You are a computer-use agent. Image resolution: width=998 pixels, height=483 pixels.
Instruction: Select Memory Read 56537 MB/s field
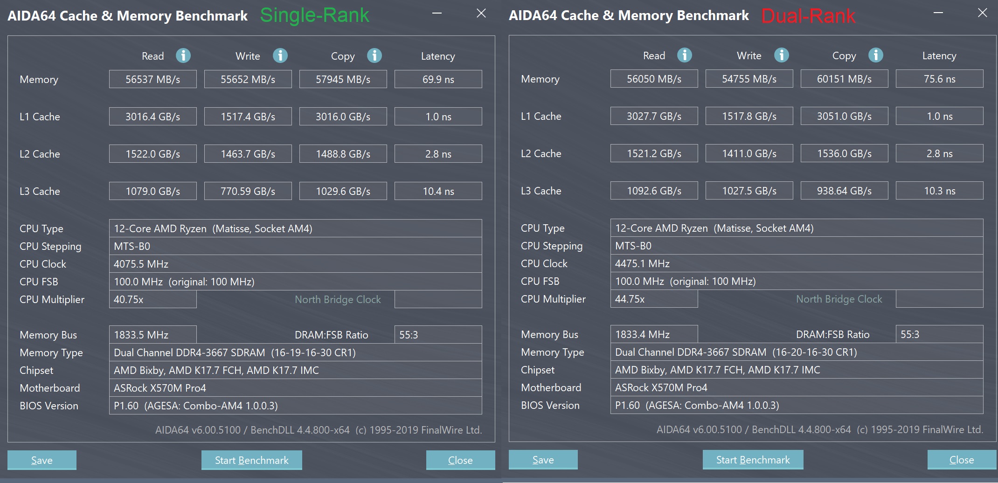click(x=153, y=79)
